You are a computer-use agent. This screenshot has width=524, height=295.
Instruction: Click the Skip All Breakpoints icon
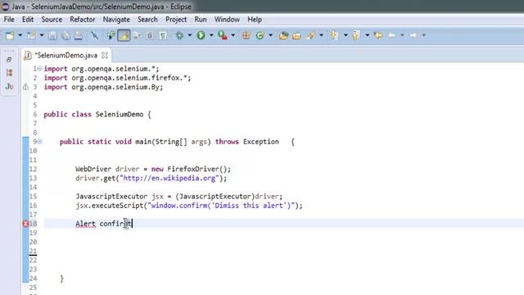pos(95,35)
